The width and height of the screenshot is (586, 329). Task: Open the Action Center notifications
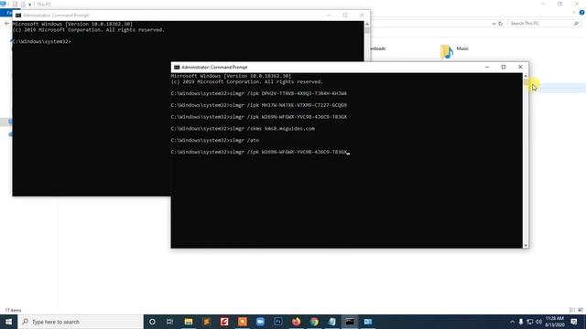click(574, 322)
